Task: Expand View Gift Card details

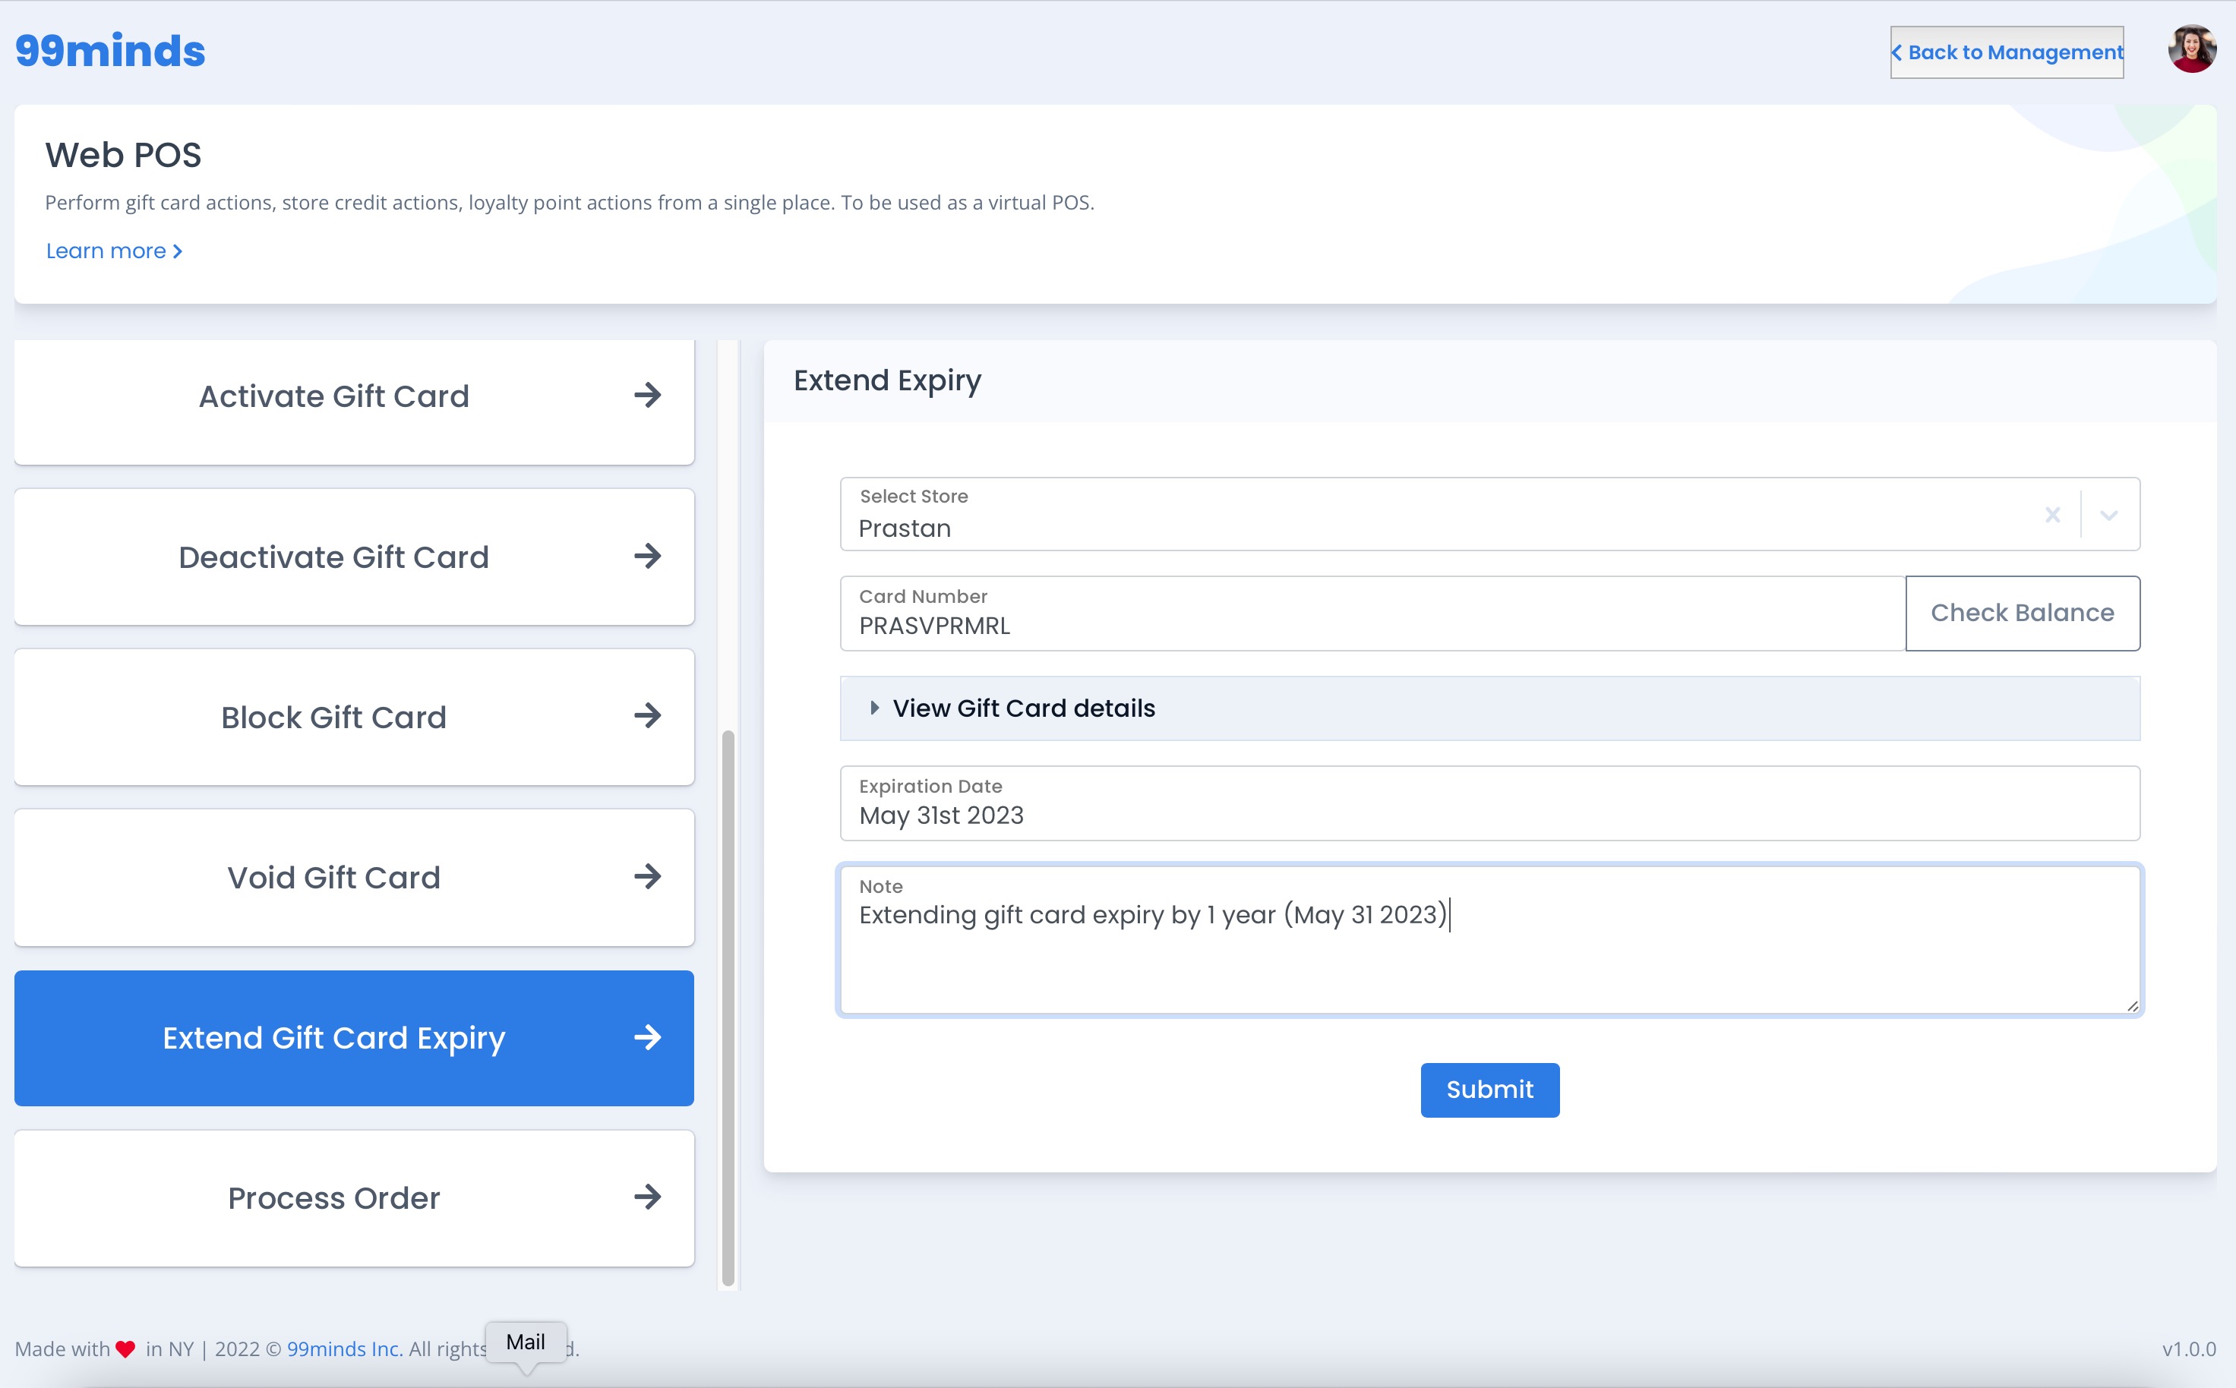Action: 1489,708
